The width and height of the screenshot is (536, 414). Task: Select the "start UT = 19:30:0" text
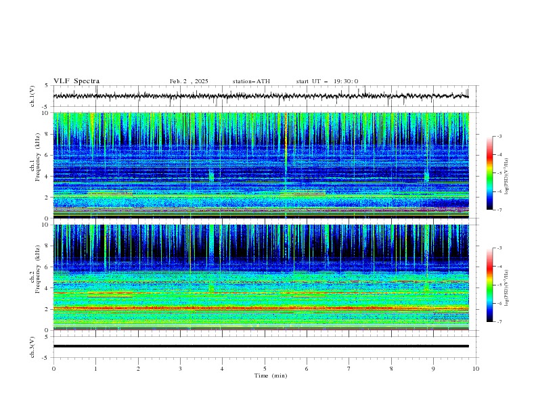pyautogui.click(x=327, y=81)
